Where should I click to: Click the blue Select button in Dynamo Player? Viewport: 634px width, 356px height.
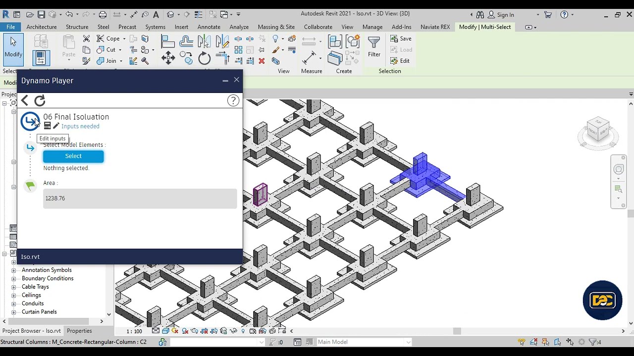pyautogui.click(x=73, y=156)
